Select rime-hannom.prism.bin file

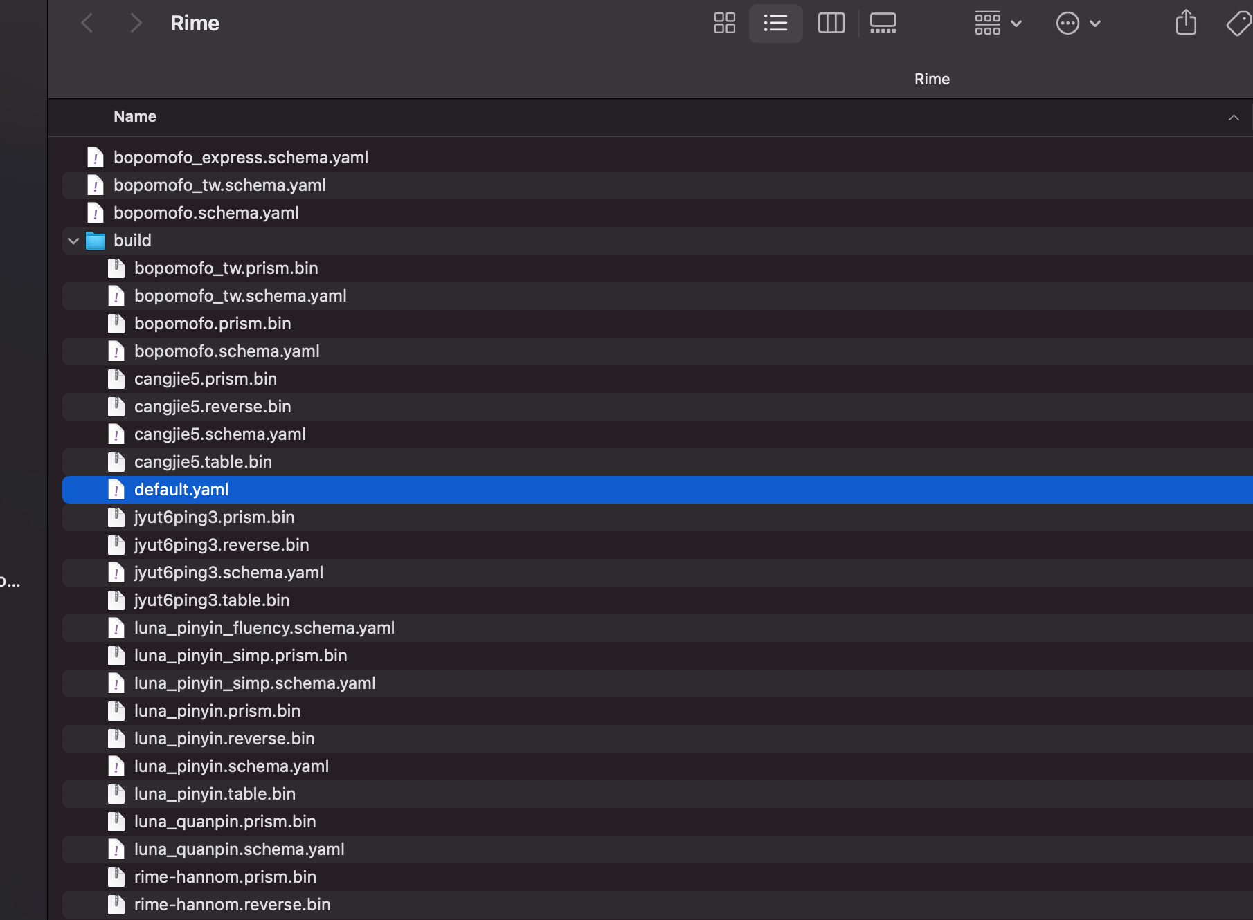[225, 877]
